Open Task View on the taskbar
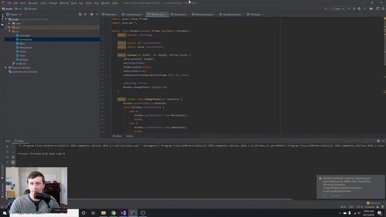Viewport: 386px width, 217px height. coord(93,213)
